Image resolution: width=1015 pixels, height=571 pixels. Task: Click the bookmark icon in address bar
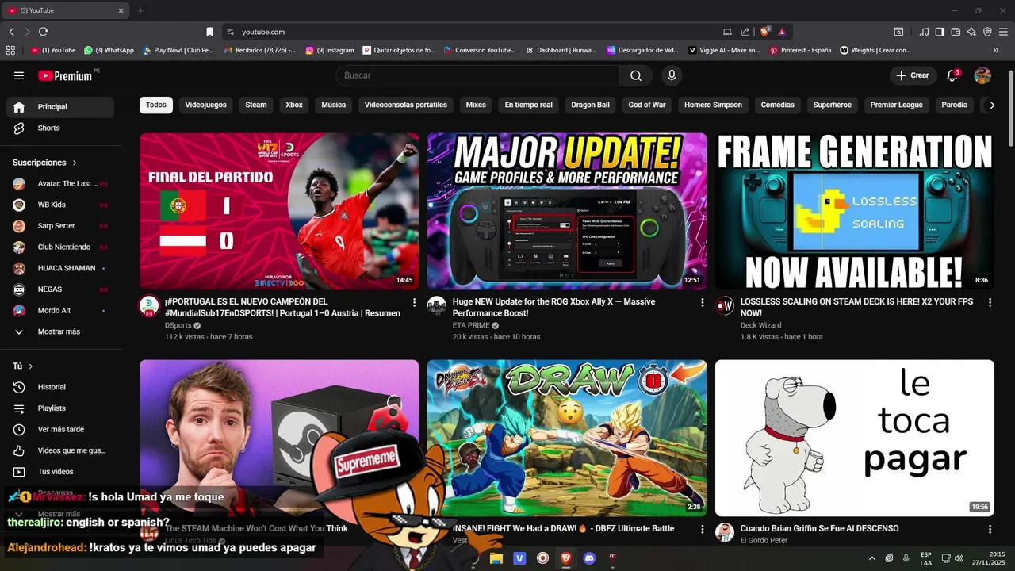pos(209,32)
